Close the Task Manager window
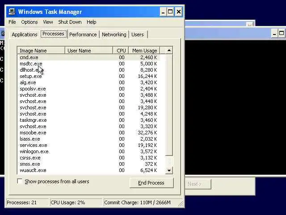Viewport: 286px width, 215px height. 179,12
